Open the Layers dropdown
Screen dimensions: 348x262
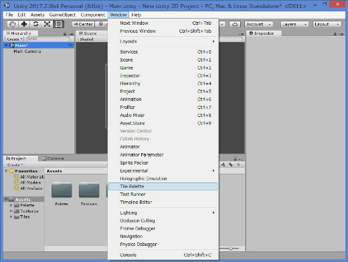click(x=294, y=24)
